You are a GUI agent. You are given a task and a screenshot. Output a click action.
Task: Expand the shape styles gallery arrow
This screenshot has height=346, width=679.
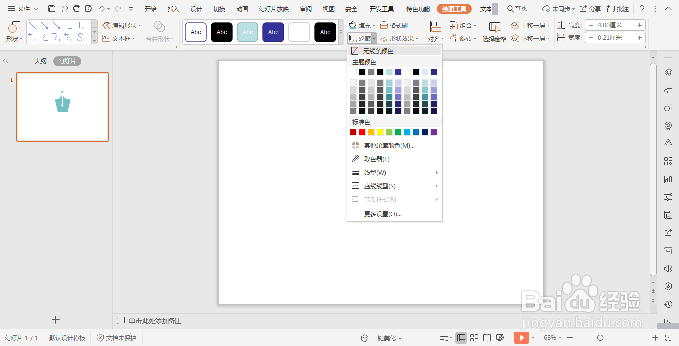pos(341,32)
